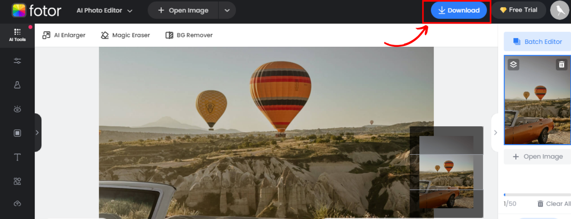Click the canvas navigator preview thumbnail
571x219 pixels.
[446, 173]
